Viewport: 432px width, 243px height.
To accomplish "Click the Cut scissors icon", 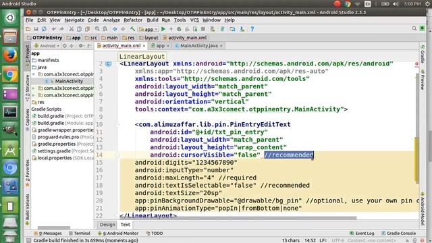I will (72, 29).
